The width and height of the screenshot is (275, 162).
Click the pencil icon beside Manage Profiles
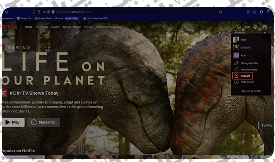236,63
